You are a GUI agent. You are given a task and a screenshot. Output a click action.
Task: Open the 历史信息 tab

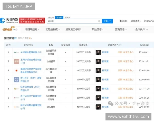click(121, 29)
